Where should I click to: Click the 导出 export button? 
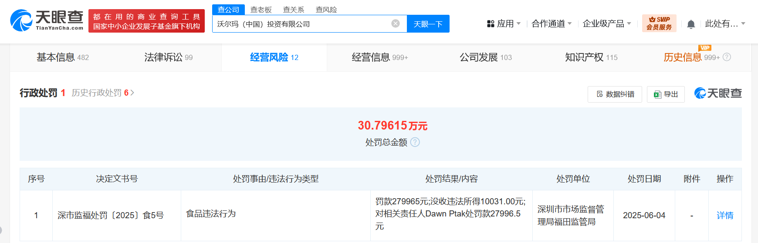click(x=666, y=94)
